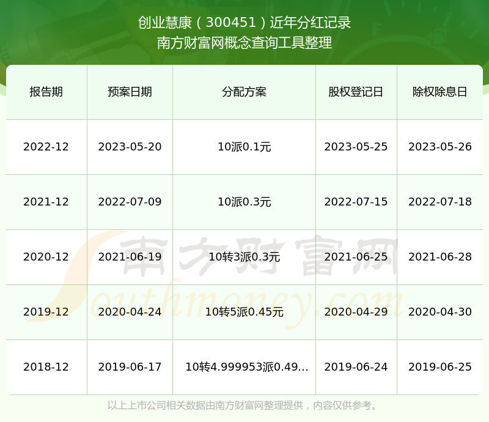Click proposal date 2020-04-24

[130, 311]
